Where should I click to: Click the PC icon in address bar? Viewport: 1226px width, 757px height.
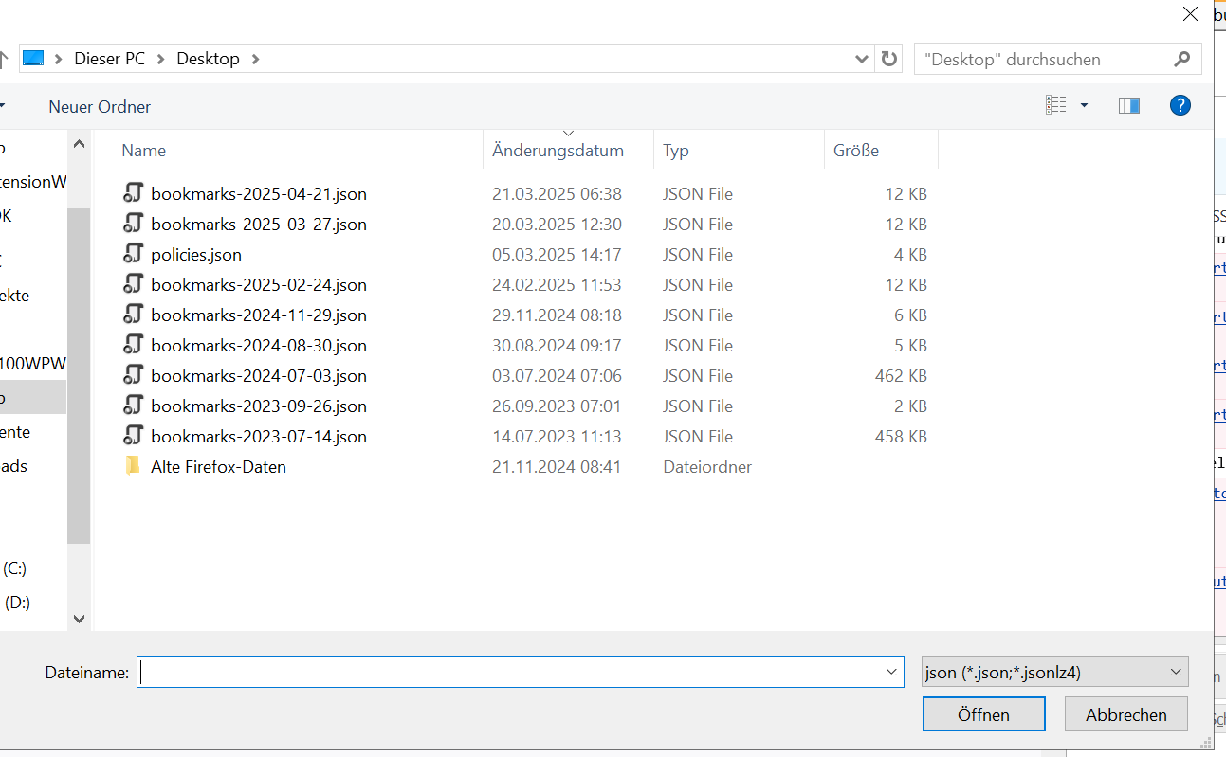(x=33, y=59)
